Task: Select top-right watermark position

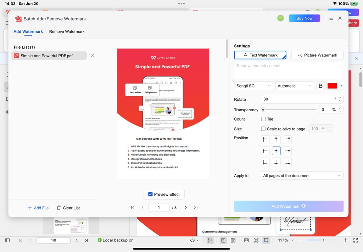Action: click(287, 140)
